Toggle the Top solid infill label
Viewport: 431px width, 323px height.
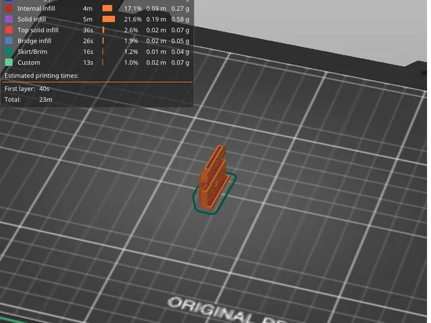click(x=38, y=30)
